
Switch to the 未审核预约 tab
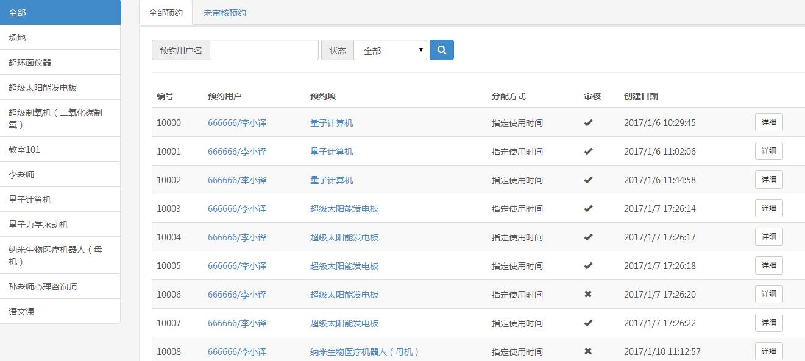225,12
